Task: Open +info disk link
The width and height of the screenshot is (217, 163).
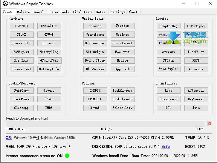Action: pyautogui.click(x=166, y=147)
